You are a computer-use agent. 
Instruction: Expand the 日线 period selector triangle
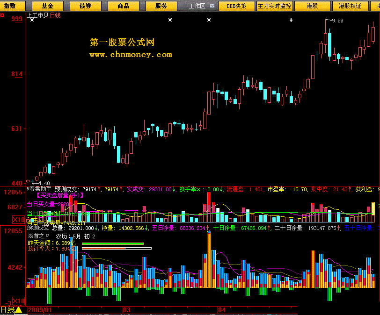pyautogui.click(x=19, y=310)
